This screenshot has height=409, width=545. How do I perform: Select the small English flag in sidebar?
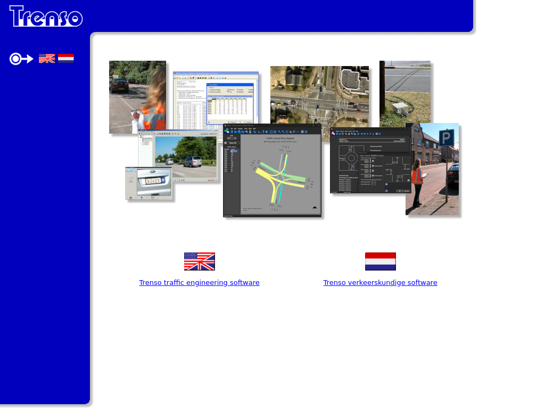point(47,59)
